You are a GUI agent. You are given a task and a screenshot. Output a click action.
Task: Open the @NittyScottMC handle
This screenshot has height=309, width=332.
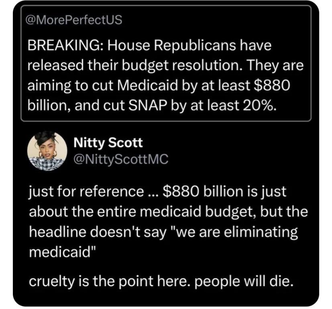click(120, 159)
